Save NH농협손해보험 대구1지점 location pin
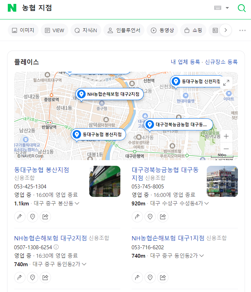 pyautogui.click(x=150, y=278)
